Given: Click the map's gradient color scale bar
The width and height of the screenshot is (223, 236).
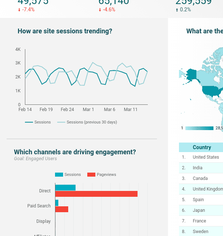Looking at the screenshot, I should pos(199,128).
